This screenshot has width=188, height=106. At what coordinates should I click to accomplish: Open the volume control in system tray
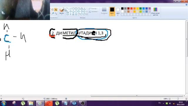(x=170, y=103)
